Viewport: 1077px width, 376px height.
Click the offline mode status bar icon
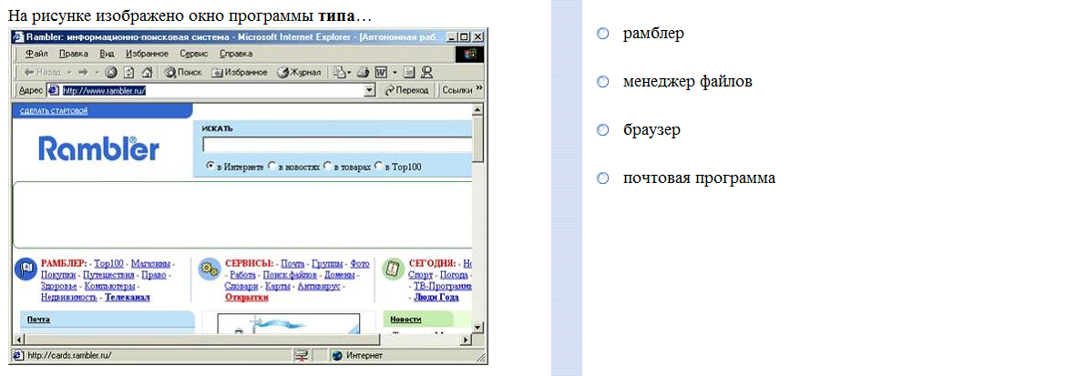(x=301, y=355)
